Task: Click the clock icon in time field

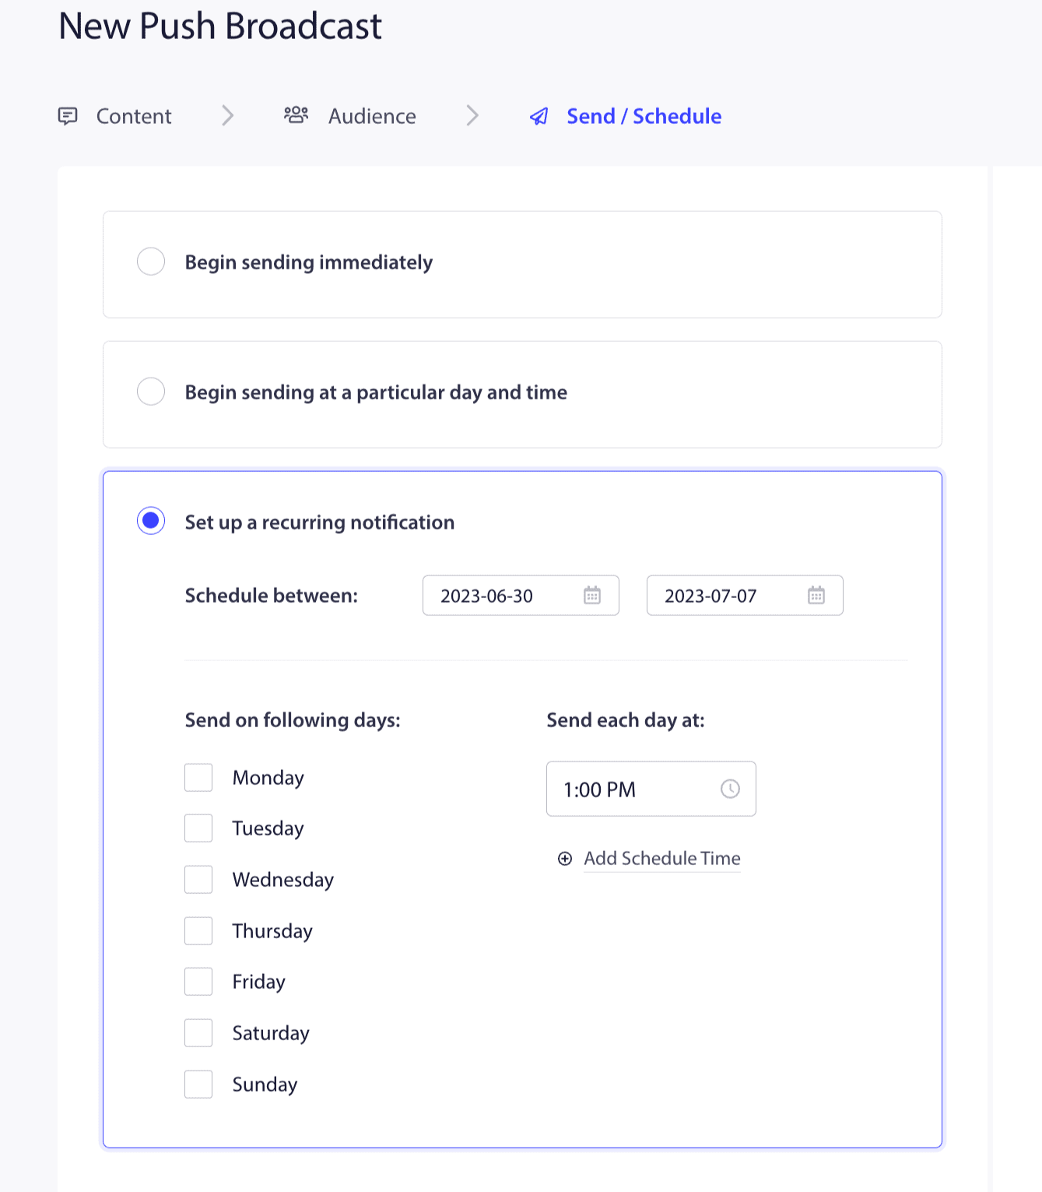Action: [730, 789]
